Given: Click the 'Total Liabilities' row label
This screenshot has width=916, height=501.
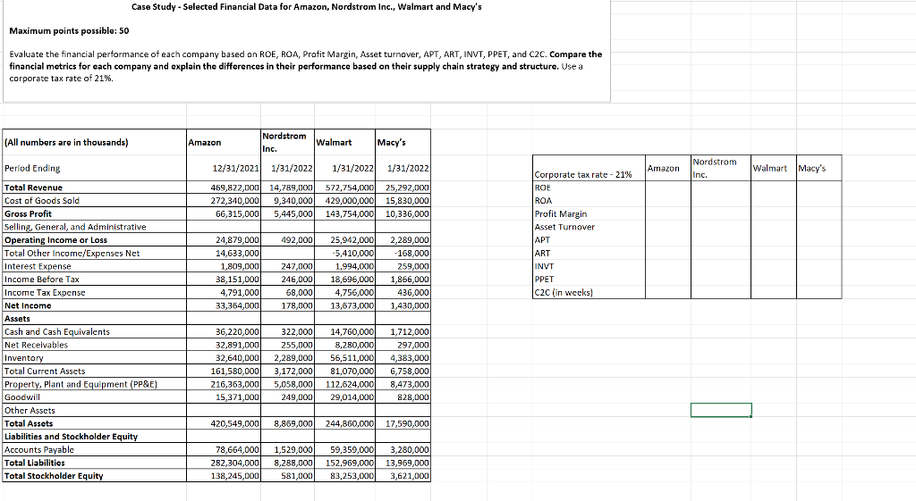Looking at the screenshot, I should (x=35, y=463).
